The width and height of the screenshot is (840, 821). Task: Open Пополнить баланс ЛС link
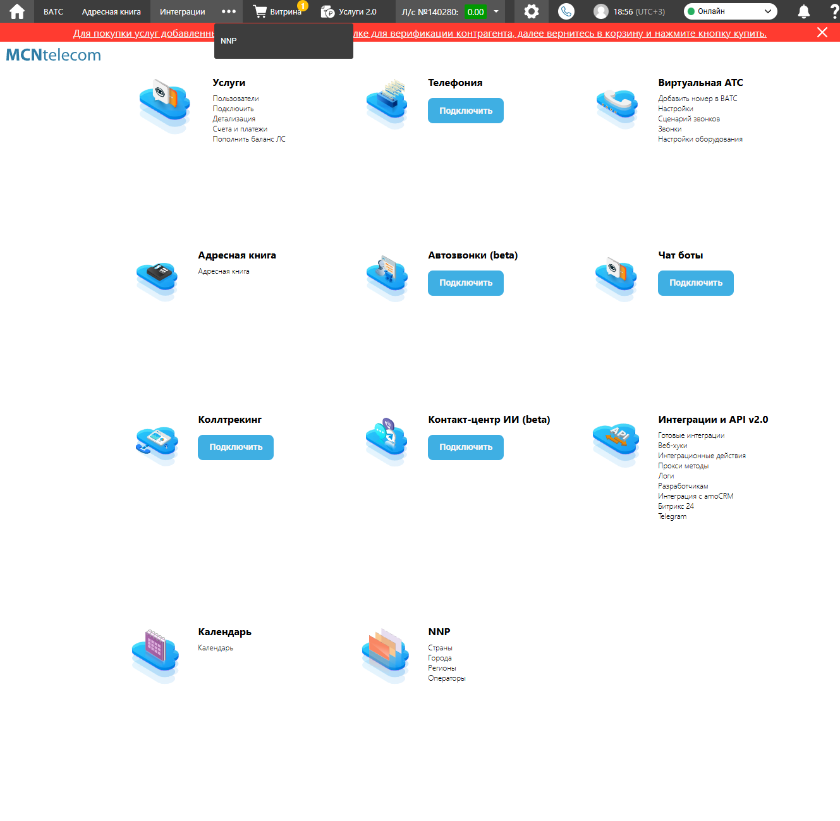(x=249, y=139)
